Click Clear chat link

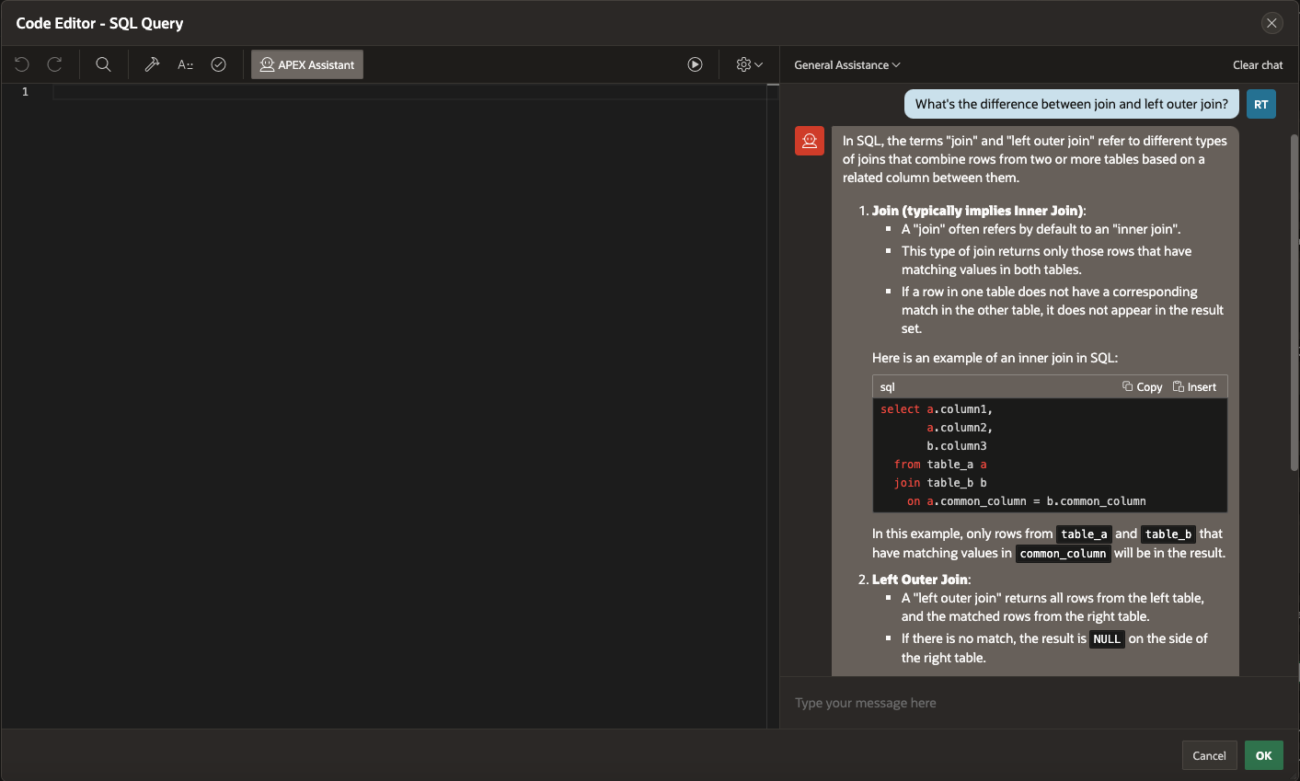point(1257,64)
